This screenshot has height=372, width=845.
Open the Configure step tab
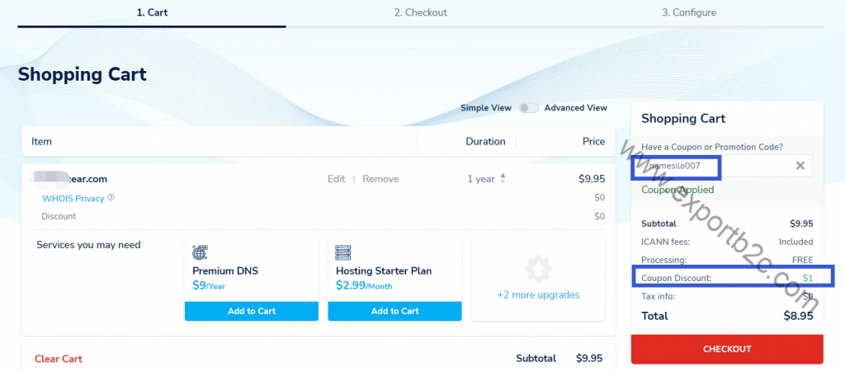click(689, 12)
